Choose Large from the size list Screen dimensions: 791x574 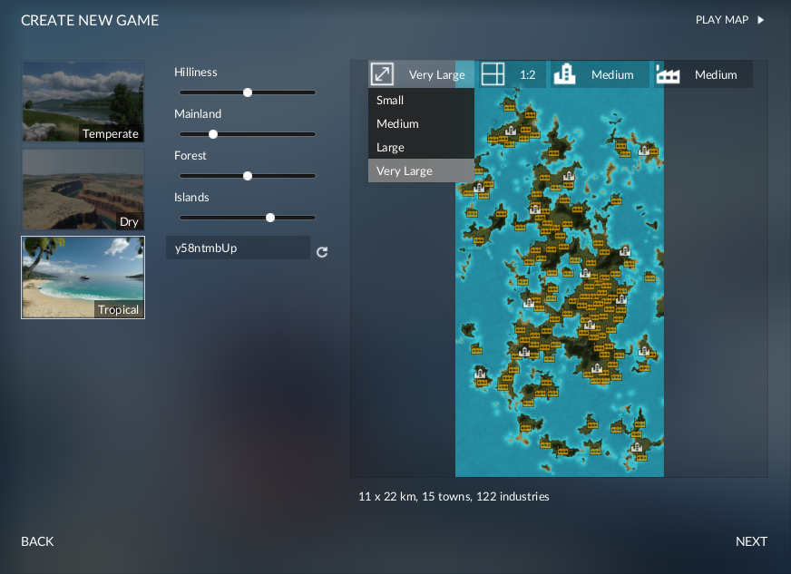coord(421,147)
